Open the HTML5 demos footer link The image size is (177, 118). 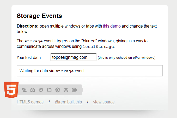click(30, 102)
